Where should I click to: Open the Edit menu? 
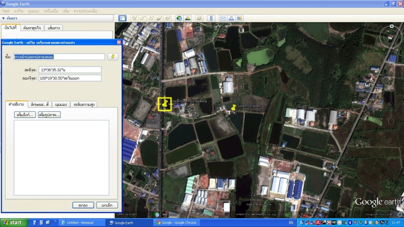click(19, 11)
